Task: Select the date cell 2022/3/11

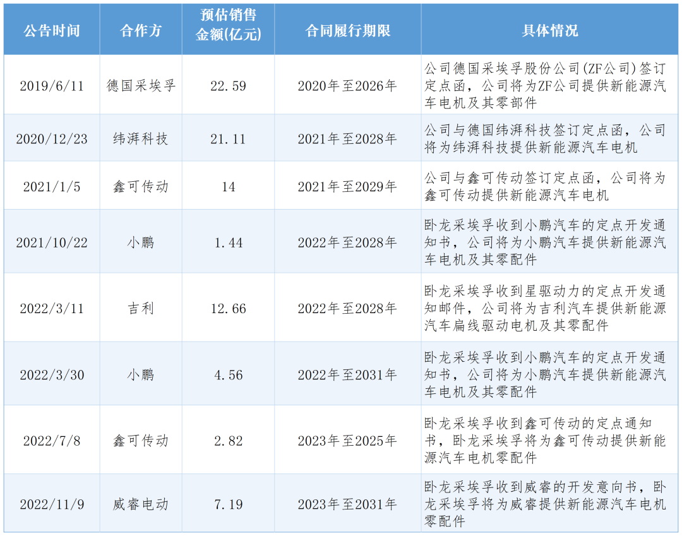Action: 52,309
